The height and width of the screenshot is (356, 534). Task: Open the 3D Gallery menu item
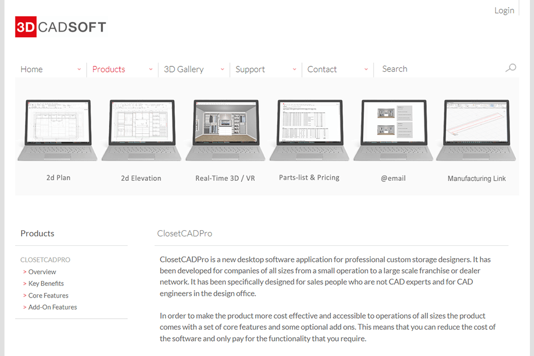(184, 70)
